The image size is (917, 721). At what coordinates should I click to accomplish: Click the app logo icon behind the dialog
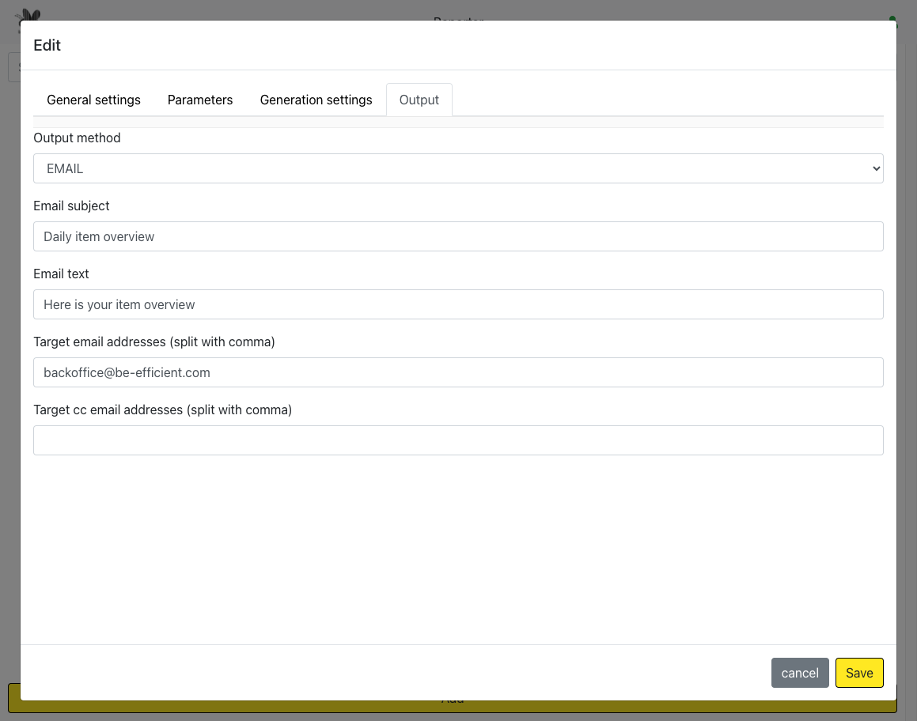pos(29,14)
